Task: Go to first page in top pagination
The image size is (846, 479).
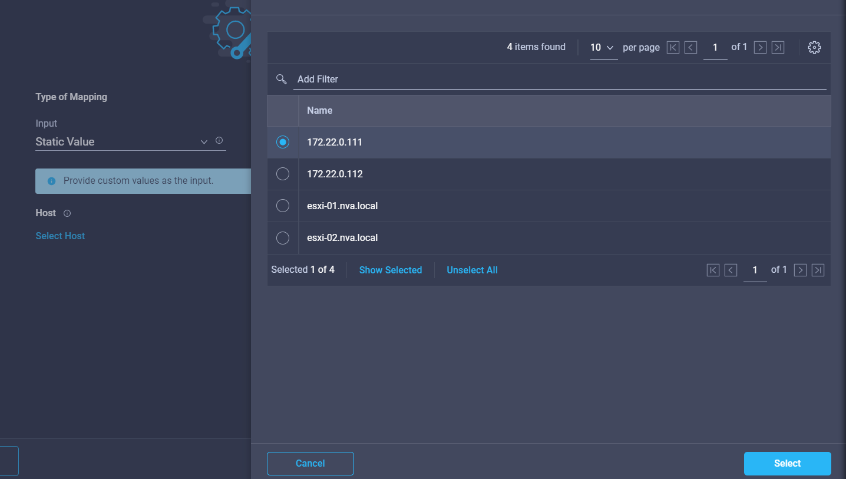Action: (673, 48)
